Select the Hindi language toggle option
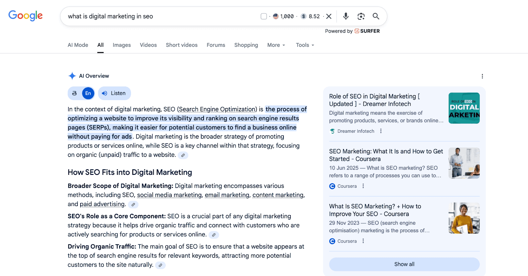 75,93
